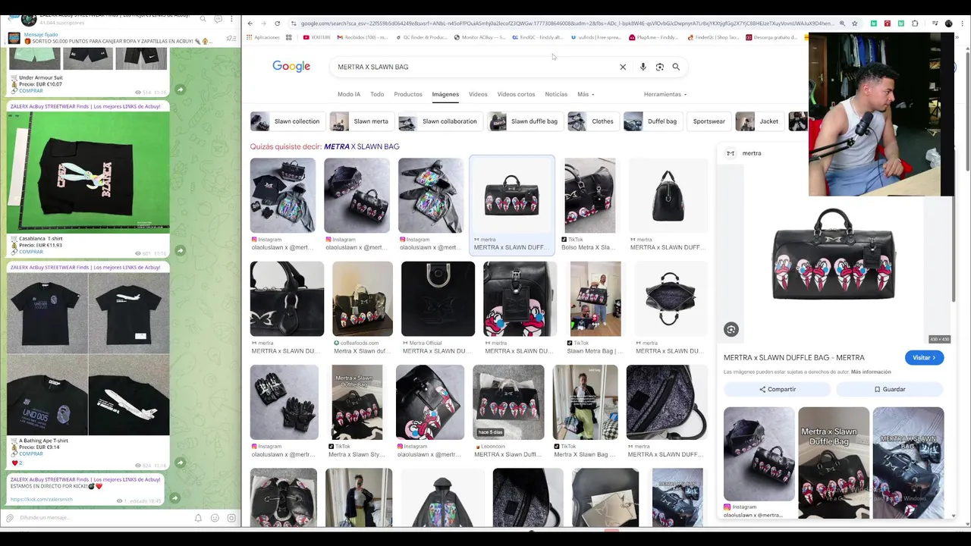Open kick.com/zalersmith link
This screenshot has width=971, height=546.
pos(42,499)
